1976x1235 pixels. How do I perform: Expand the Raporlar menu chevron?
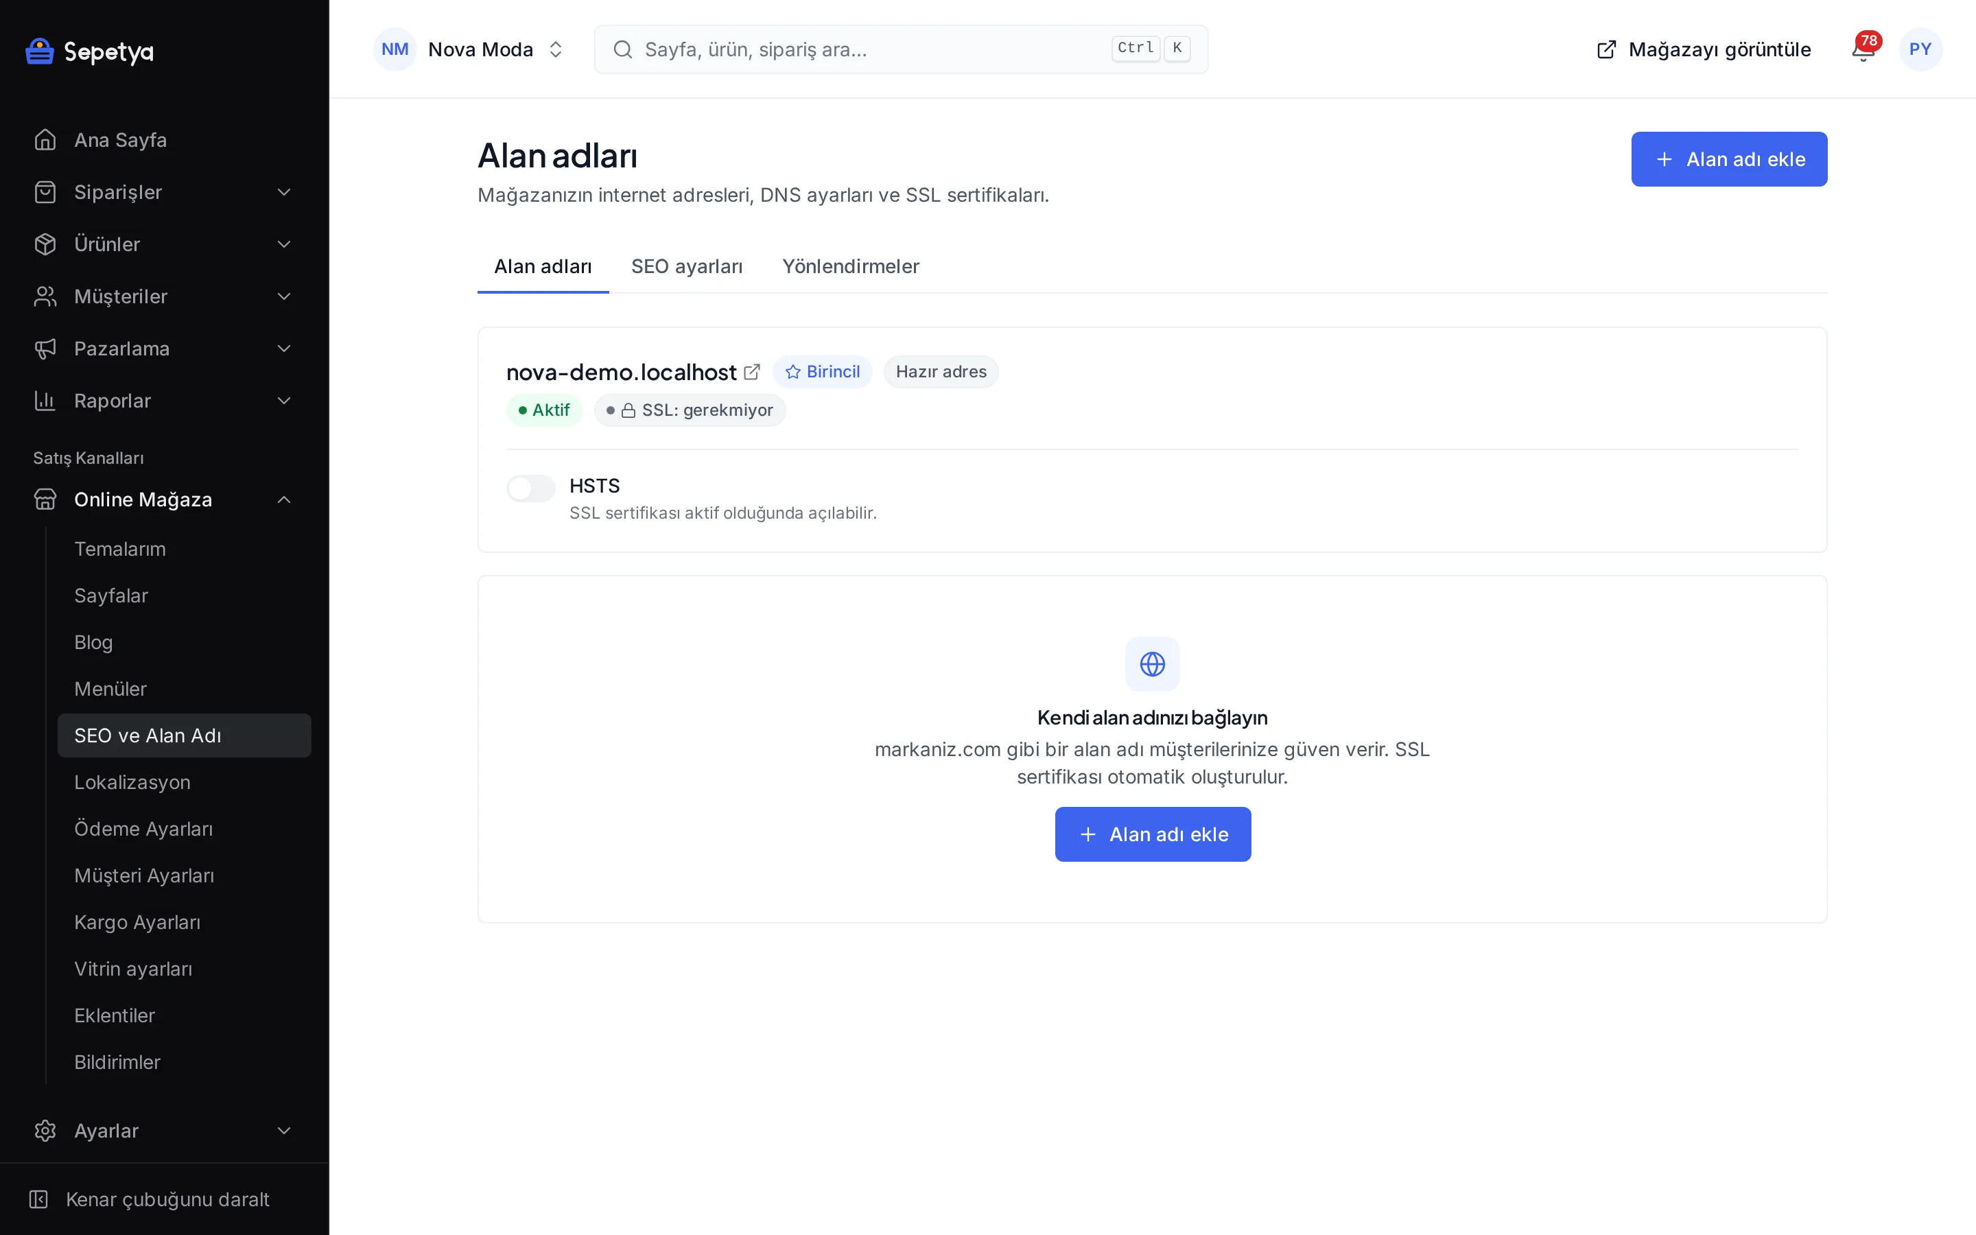coord(284,401)
